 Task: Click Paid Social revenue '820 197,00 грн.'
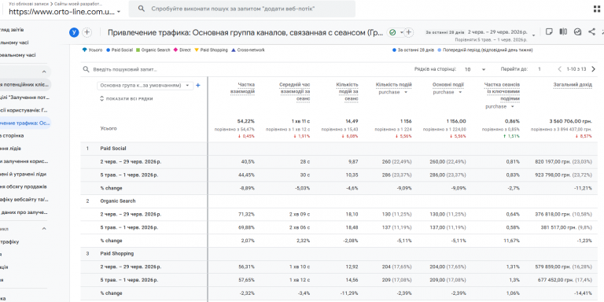pos(554,162)
